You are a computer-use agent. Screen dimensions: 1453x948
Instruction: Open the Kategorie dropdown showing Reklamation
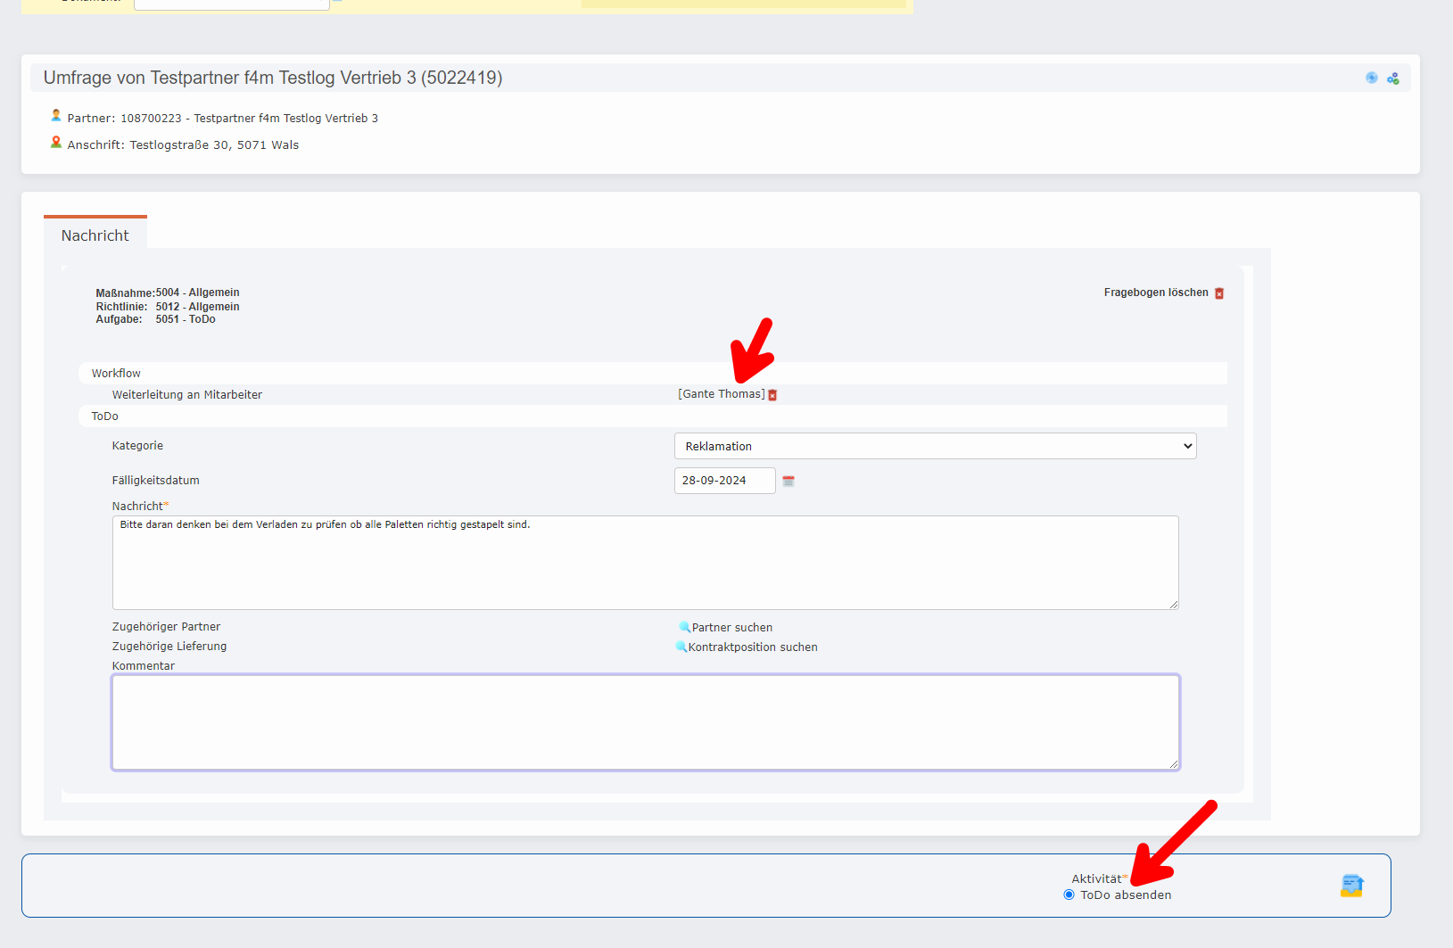tap(935, 446)
